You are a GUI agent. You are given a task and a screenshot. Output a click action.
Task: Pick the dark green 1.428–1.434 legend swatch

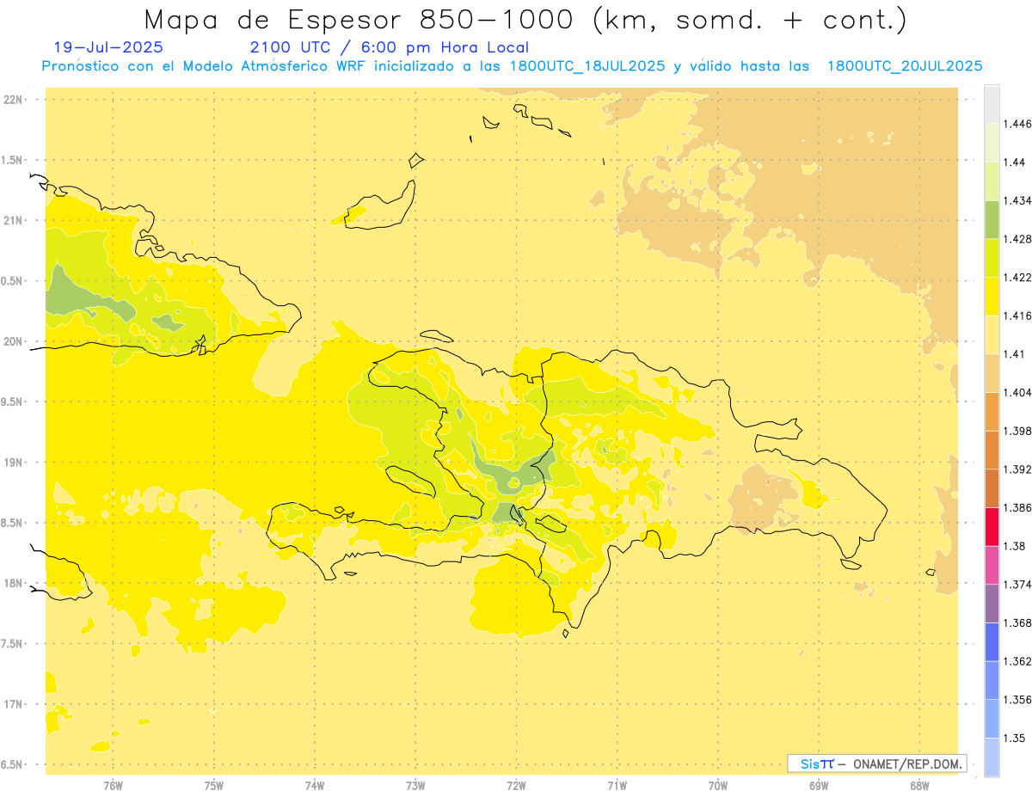tap(992, 220)
